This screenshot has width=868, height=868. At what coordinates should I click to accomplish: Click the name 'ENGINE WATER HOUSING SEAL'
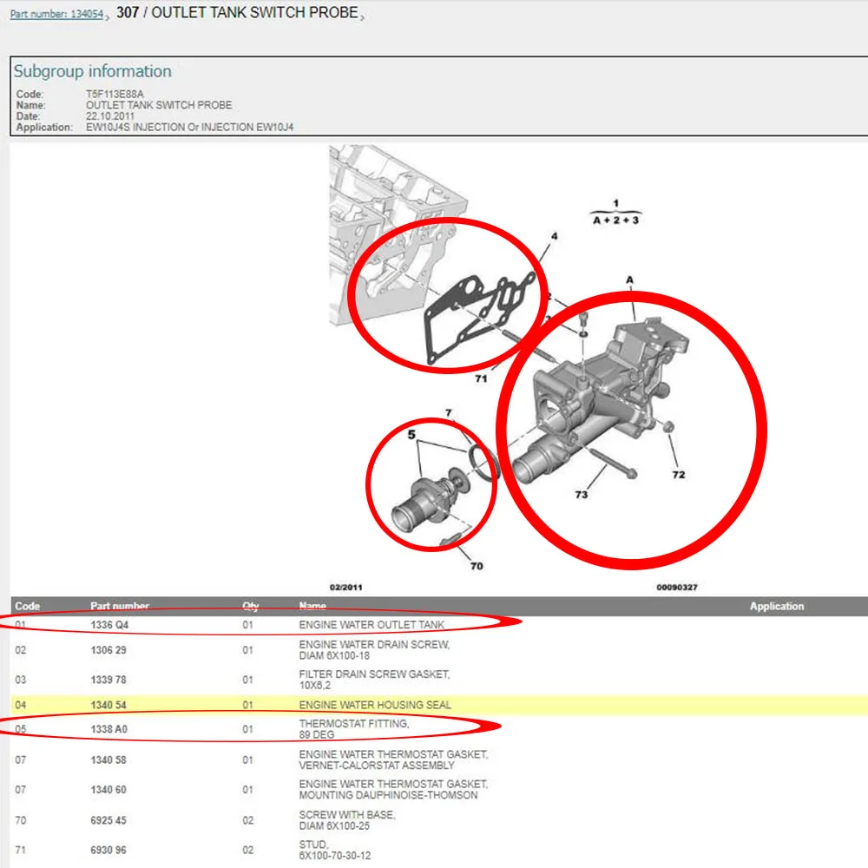point(375,705)
